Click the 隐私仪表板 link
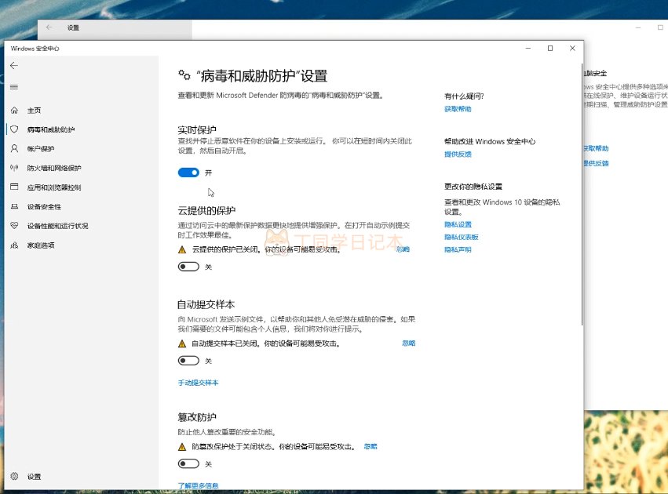 [x=461, y=237]
